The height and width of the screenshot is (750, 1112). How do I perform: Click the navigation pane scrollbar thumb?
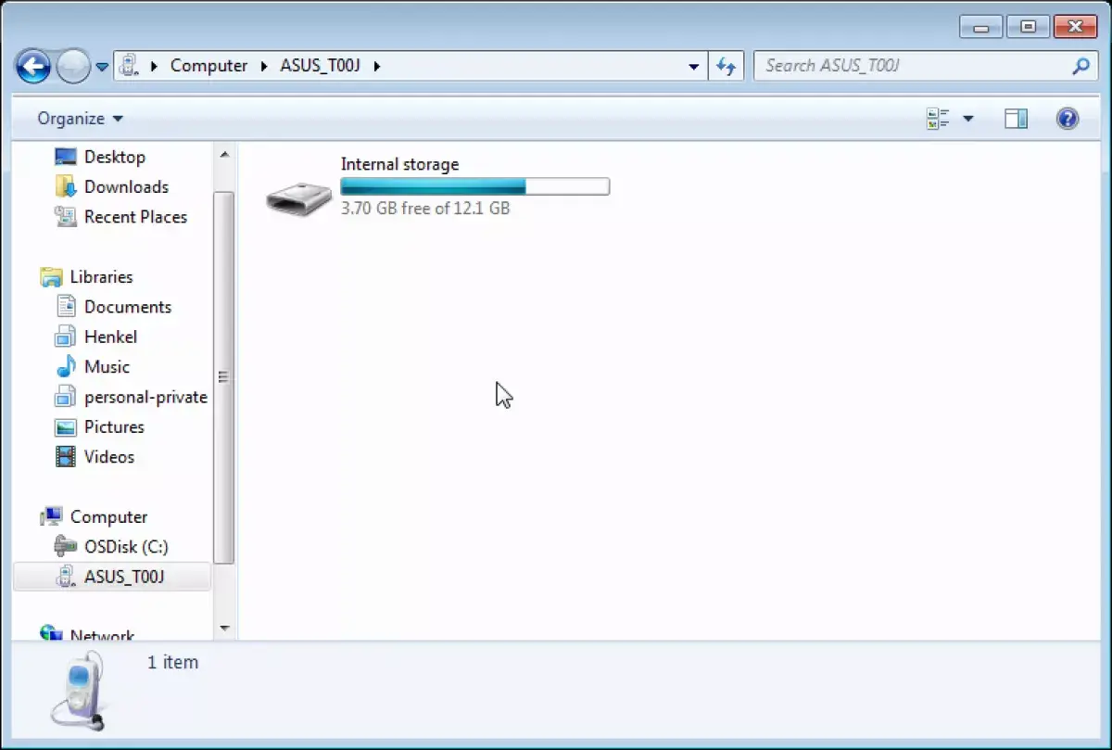tap(224, 376)
